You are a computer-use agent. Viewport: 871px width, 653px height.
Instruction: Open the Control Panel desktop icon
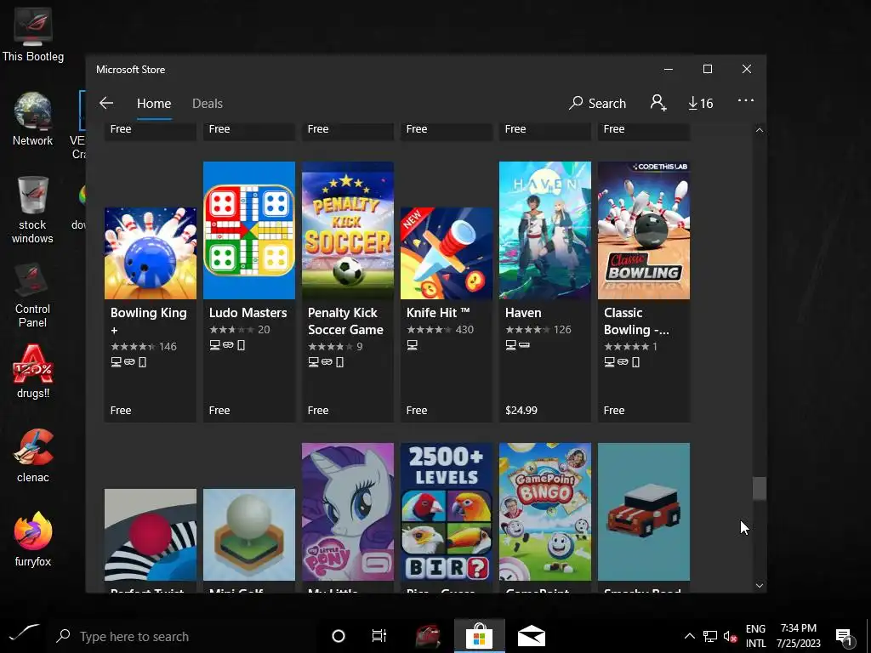tap(33, 294)
